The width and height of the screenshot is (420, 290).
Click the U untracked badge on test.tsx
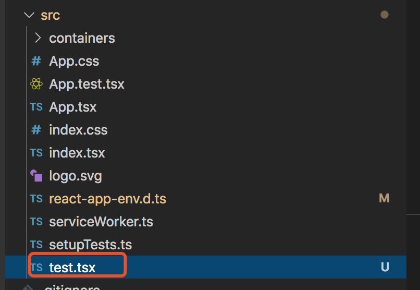point(385,268)
